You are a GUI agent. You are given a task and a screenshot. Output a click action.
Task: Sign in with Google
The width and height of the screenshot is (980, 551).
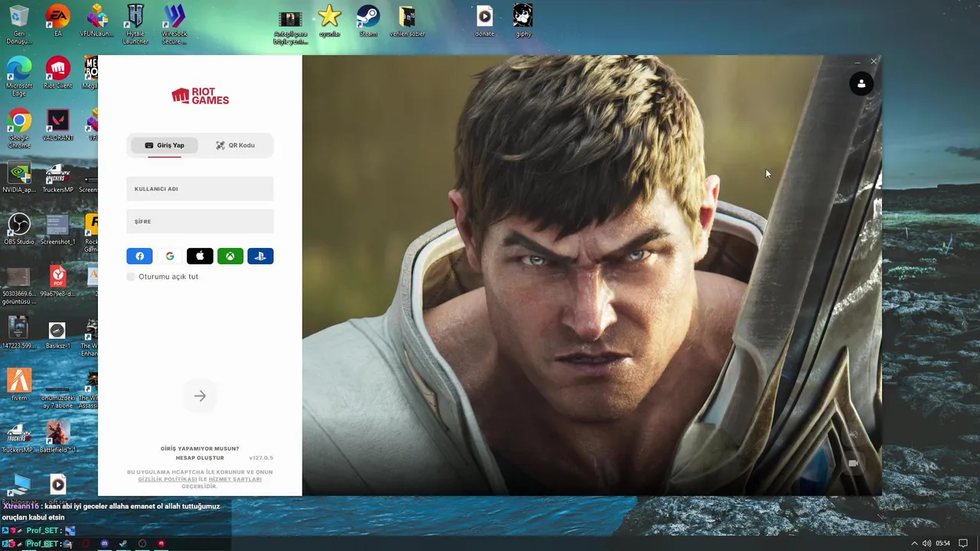coord(170,256)
